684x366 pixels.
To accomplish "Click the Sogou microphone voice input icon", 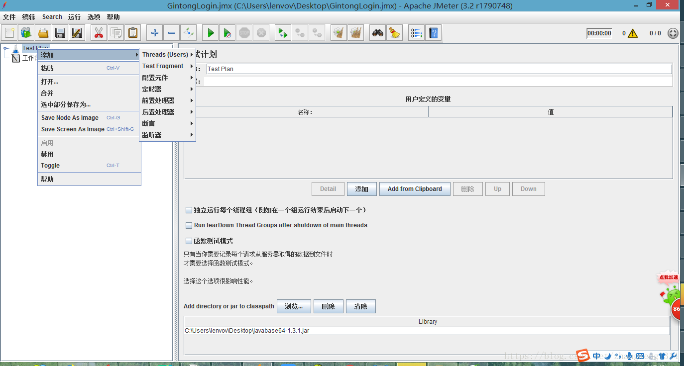I will pyautogui.click(x=630, y=356).
